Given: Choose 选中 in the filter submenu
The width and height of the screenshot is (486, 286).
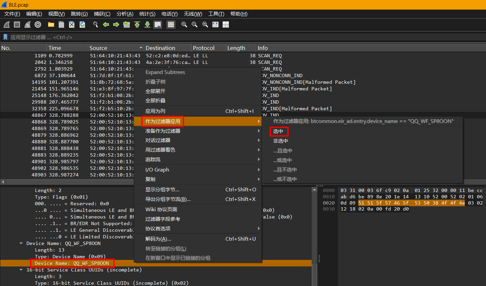Looking at the screenshot, I should pos(278,131).
